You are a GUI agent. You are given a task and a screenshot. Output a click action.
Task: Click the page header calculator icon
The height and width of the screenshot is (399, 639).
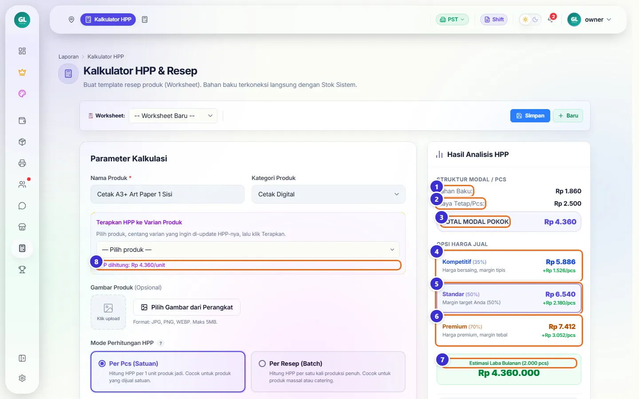68,74
